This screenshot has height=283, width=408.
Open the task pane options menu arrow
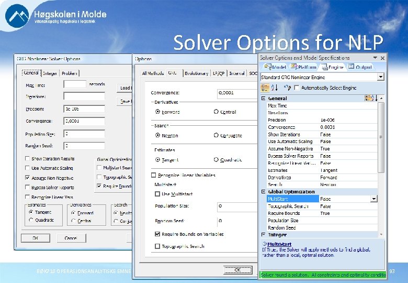click(x=375, y=58)
